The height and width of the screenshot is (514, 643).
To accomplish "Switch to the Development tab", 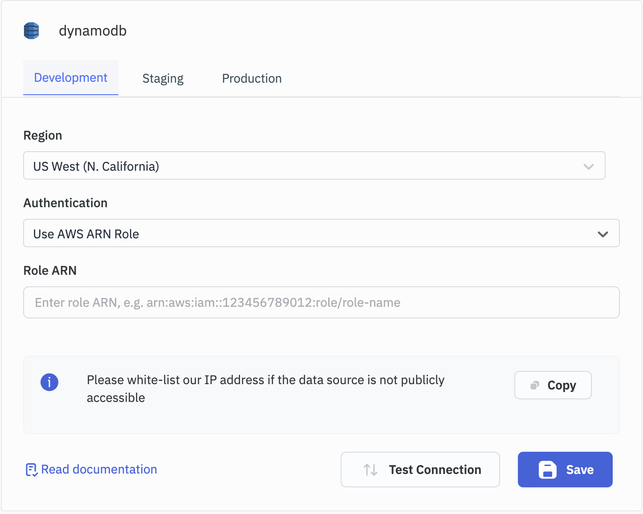I will 71,78.
